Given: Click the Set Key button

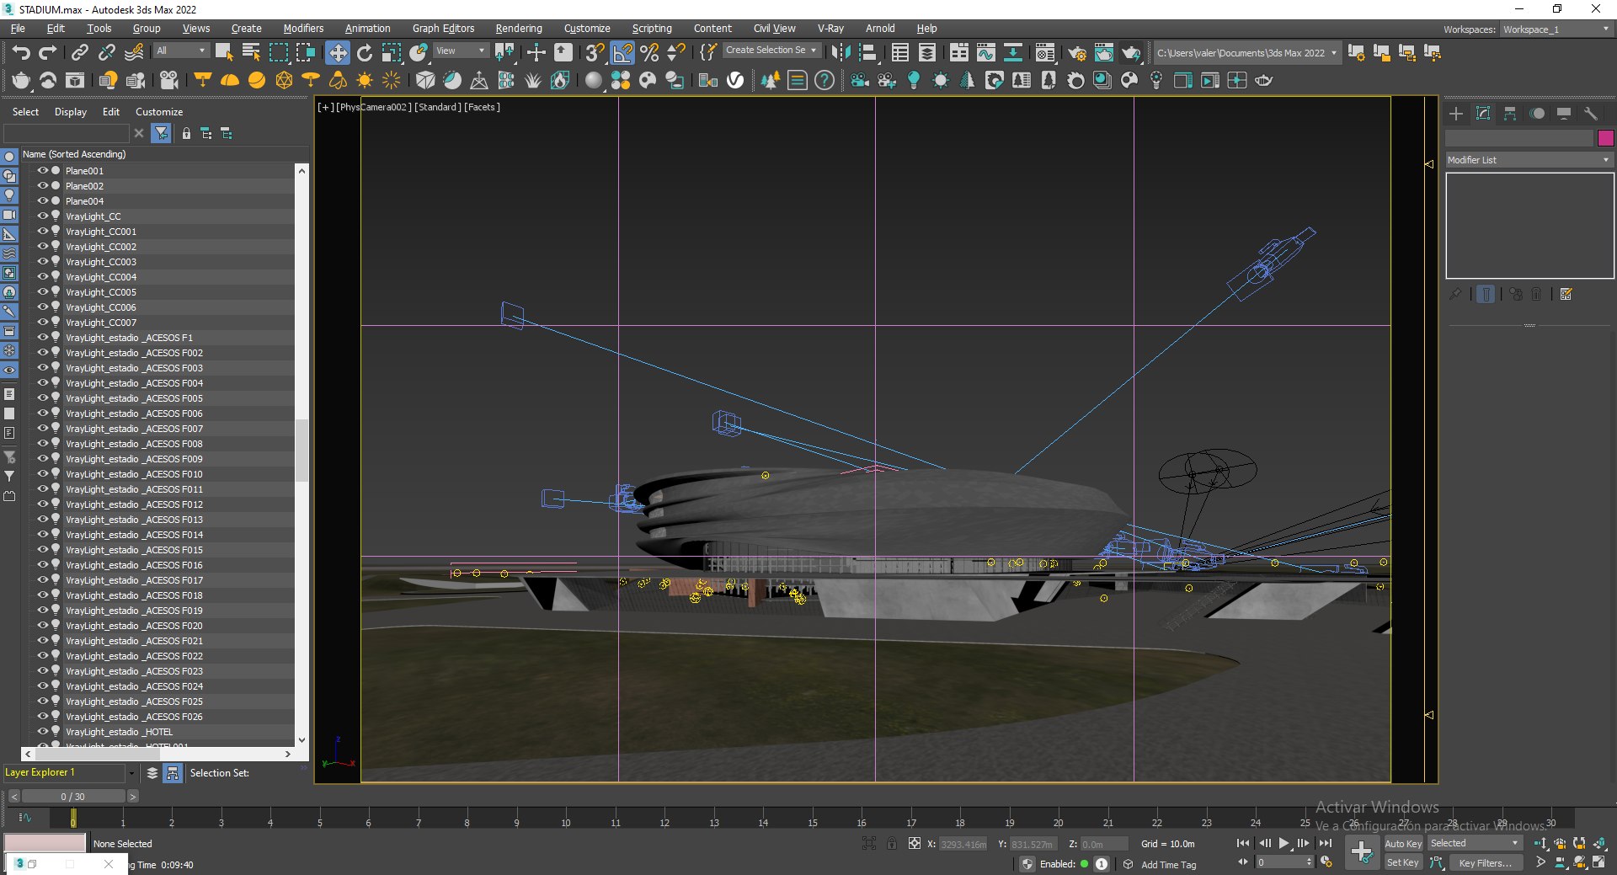Looking at the screenshot, I should (1403, 862).
